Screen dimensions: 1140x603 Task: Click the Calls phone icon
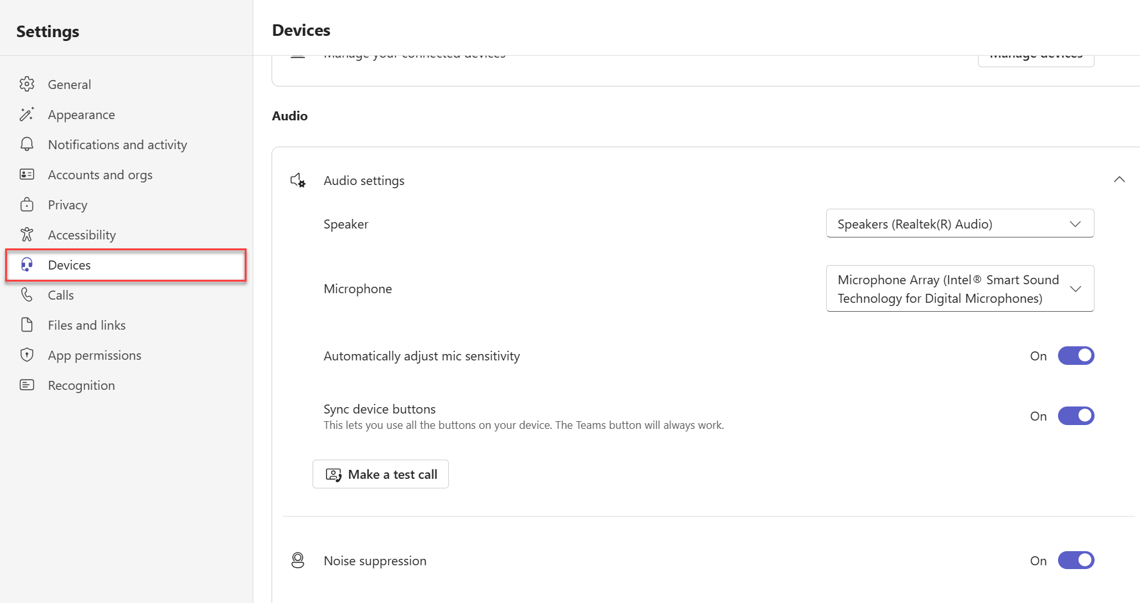click(27, 295)
